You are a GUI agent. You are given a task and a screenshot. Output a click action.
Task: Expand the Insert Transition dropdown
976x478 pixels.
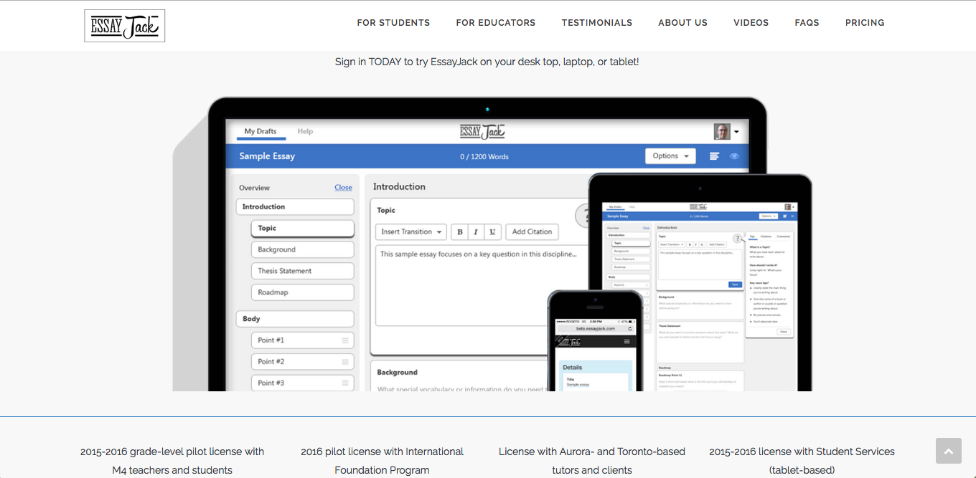pos(411,232)
